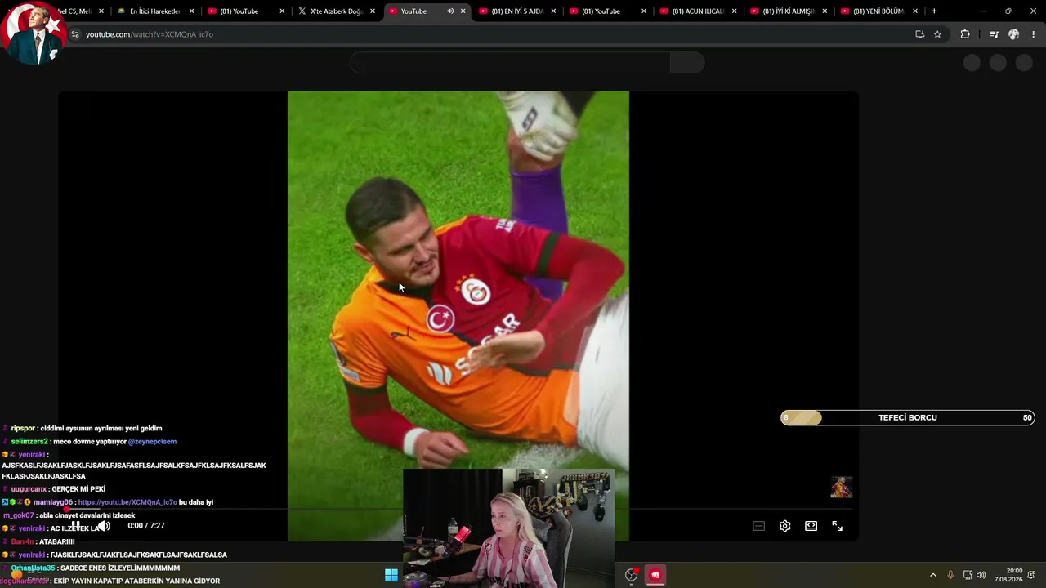Open system volume control in tray
This screenshot has width=1046, height=588.
pos(981,575)
